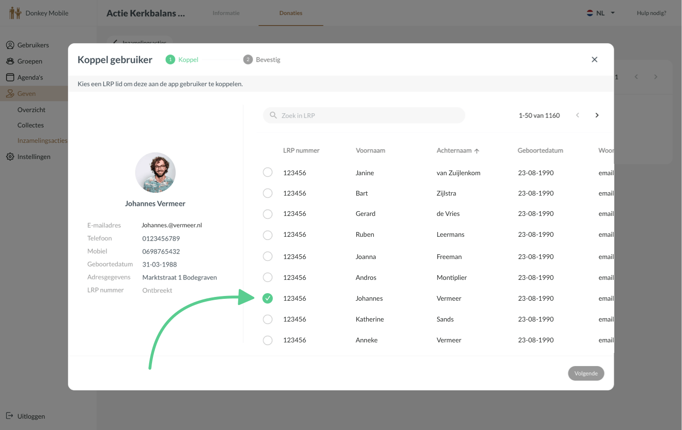Click the Dutch flag icon
682x430 pixels.
click(x=590, y=13)
